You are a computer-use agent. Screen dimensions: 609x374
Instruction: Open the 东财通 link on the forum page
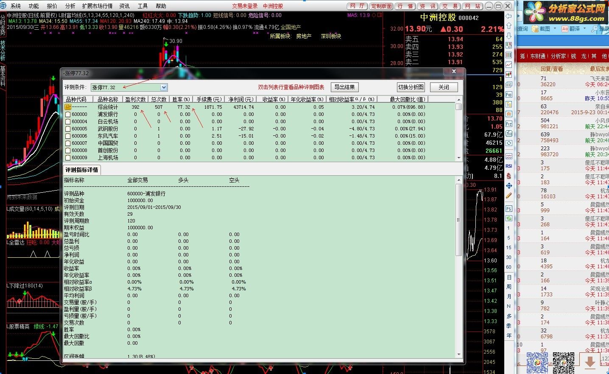click(x=538, y=56)
